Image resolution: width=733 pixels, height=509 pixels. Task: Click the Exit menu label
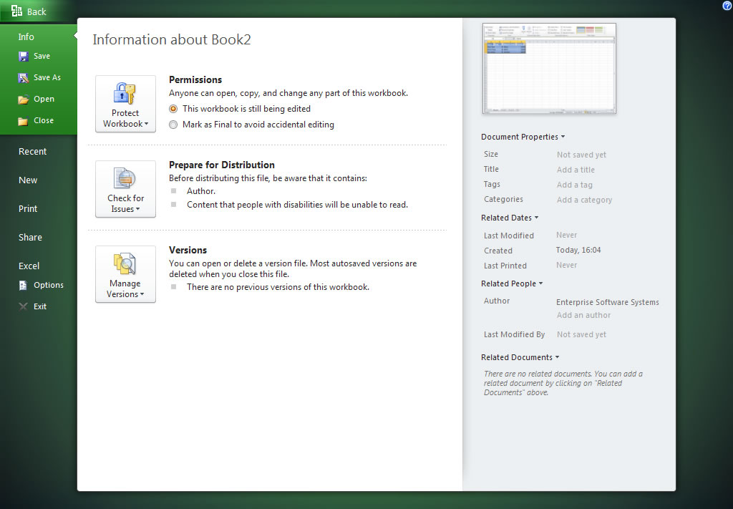pyautogui.click(x=40, y=306)
